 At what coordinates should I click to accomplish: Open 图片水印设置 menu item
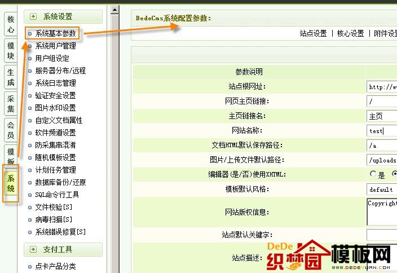coord(55,108)
